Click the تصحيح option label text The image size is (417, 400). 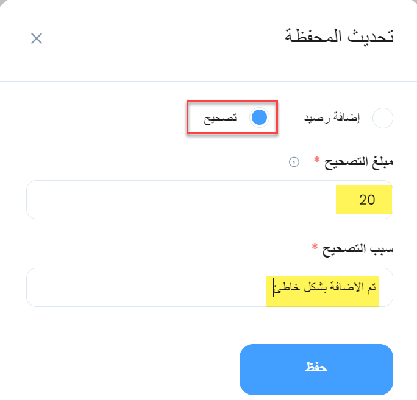[220, 118]
